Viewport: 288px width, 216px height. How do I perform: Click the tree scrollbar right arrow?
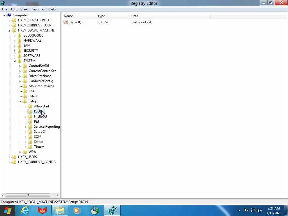pyautogui.click(x=57, y=195)
